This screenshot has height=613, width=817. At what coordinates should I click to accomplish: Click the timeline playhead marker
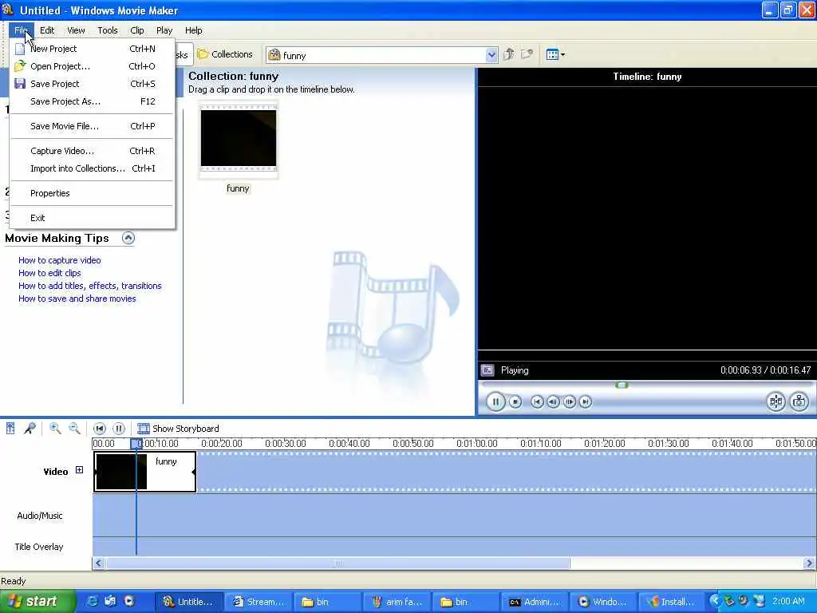pos(136,444)
